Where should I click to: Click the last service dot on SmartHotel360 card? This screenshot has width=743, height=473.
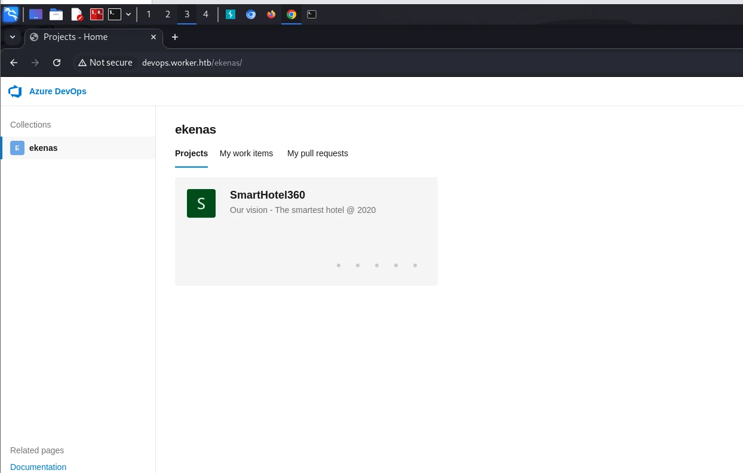tap(415, 265)
